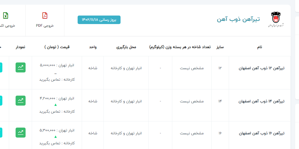Click the Excel export icon
Viewport: 299px width, 149px height.
6,16
